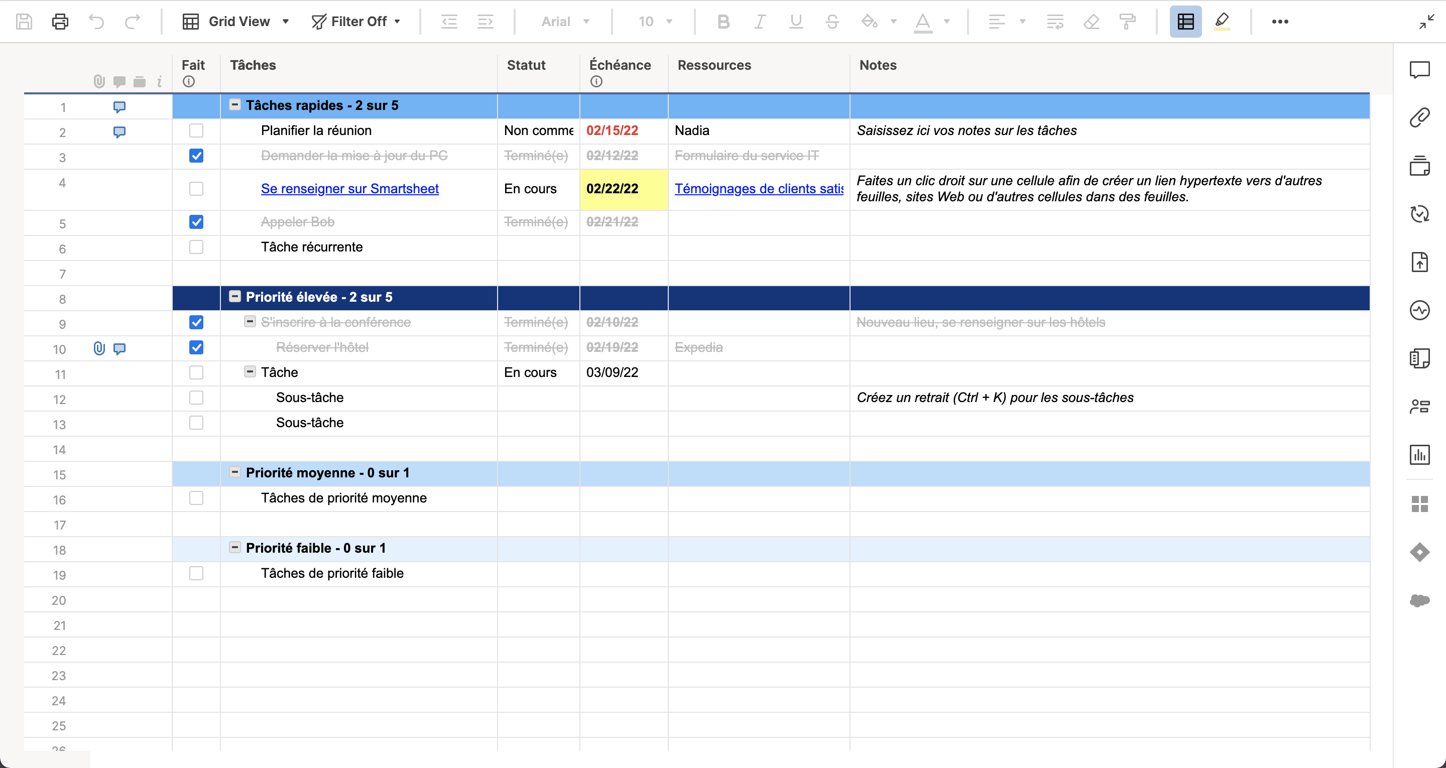The width and height of the screenshot is (1446, 768).
Task: Open the text alignment dropdown arrow
Action: coord(1022,21)
